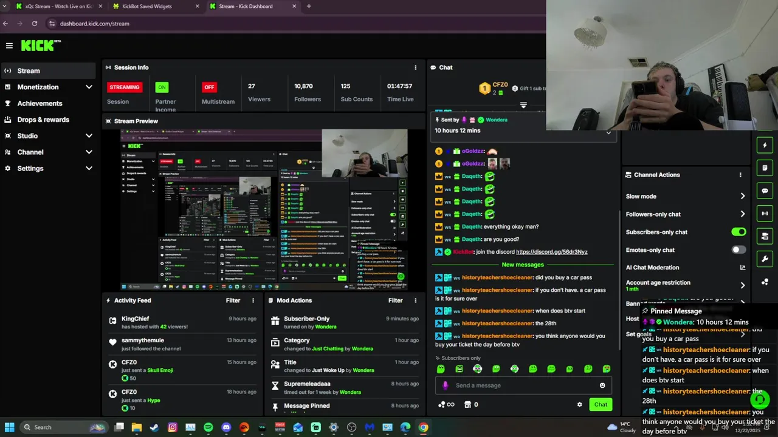Click the camera panel icon in right toolbar
This screenshot has height=437, width=778.
(x=765, y=236)
